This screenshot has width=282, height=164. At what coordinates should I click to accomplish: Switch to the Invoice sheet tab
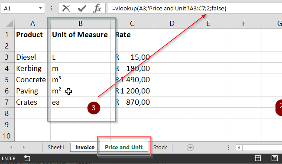coord(85,147)
